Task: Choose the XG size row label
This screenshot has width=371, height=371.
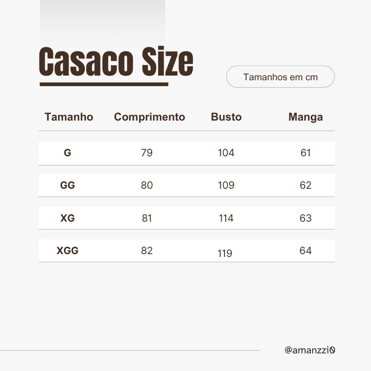Action: tap(68, 218)
